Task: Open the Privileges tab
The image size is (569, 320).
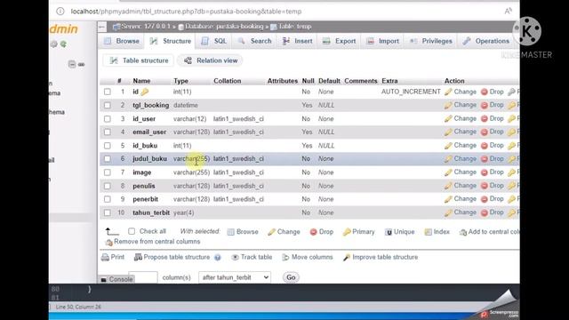Action: [x=431, y=42]
